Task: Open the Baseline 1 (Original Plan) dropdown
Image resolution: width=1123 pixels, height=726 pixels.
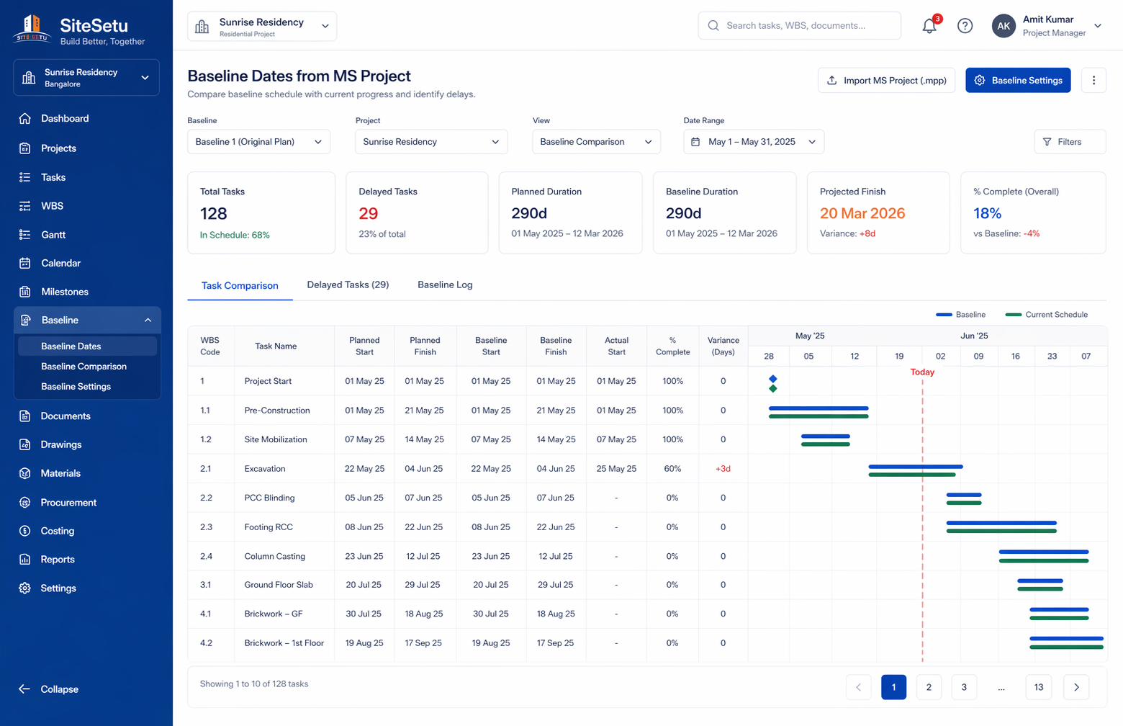Action: pyautogui.click(x=258, y=142)
